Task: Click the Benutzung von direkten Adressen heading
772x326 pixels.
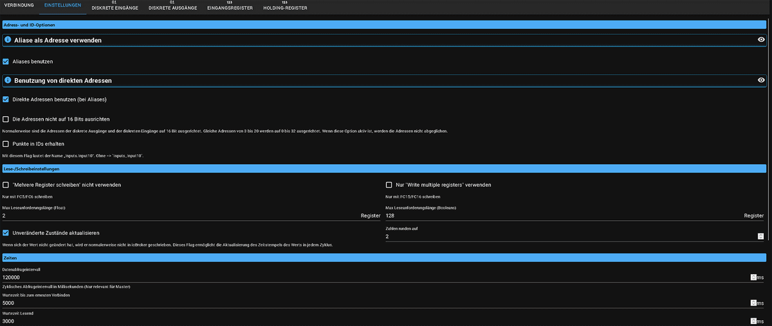Action: coord(62,80)
